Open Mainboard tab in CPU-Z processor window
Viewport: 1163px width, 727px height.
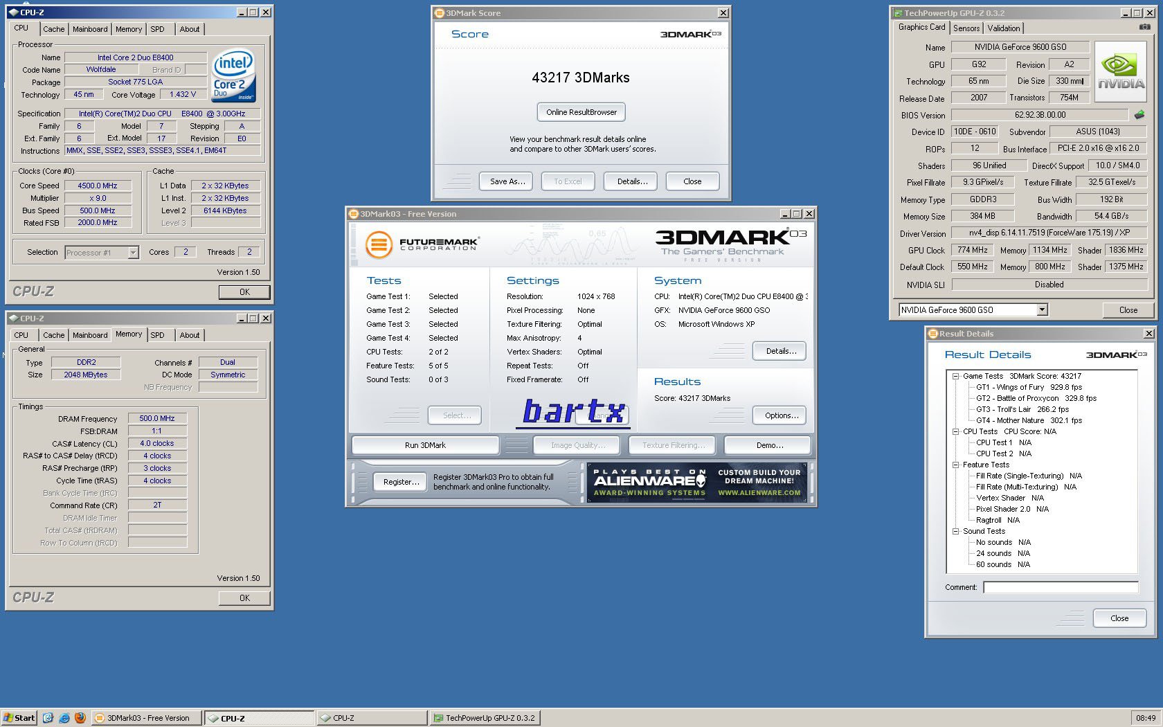coord(90,29)
